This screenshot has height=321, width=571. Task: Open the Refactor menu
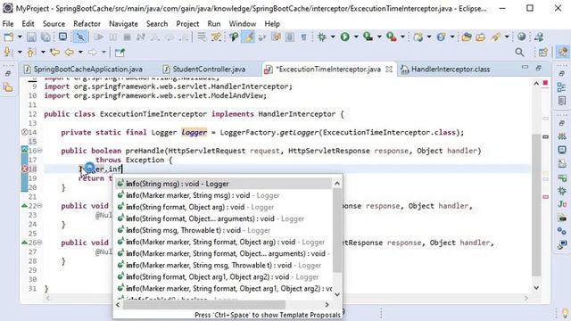[x=87, y=24]
